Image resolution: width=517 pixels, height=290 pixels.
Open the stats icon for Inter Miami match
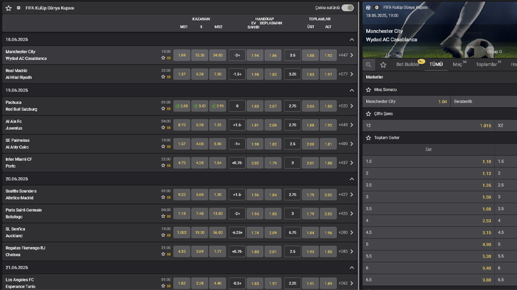pyautogui.click(x=169, y=166)
